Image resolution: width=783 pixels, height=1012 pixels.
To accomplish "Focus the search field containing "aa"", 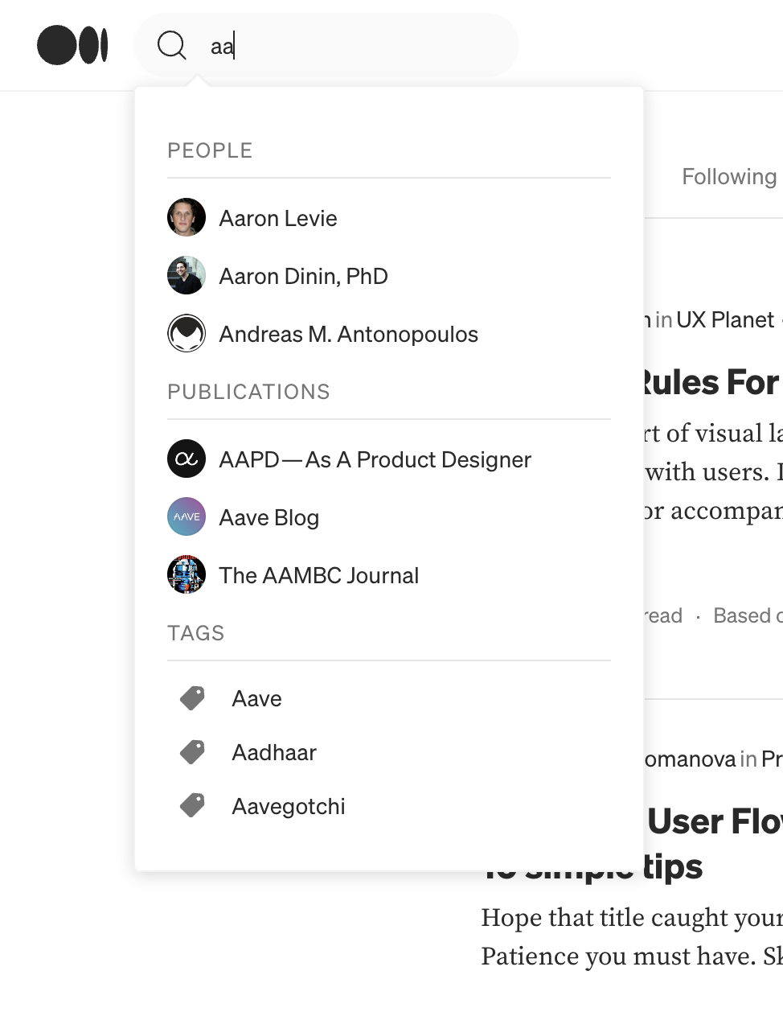I will (x=354, y=46).
